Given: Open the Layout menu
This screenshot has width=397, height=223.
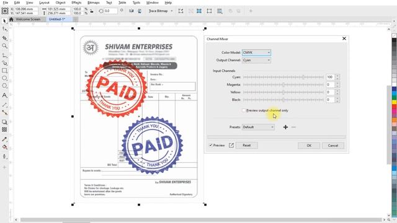Looking at the screenshot, I should 44,2.
